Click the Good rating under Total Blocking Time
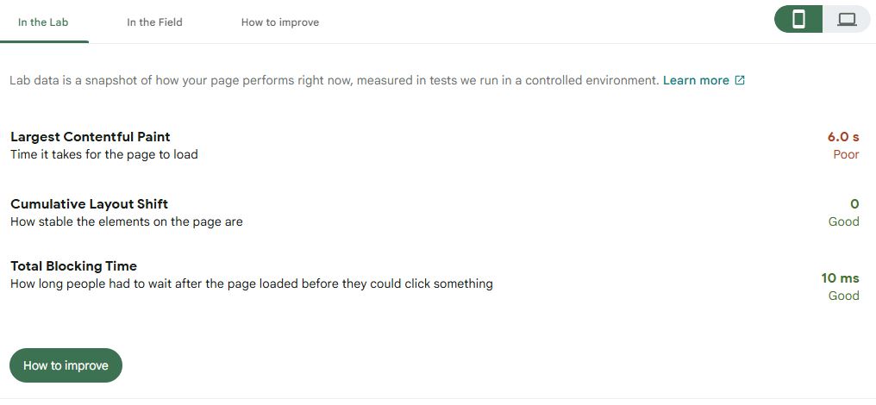Viewport: 876px width, 405px height. (x=843, y=296)
